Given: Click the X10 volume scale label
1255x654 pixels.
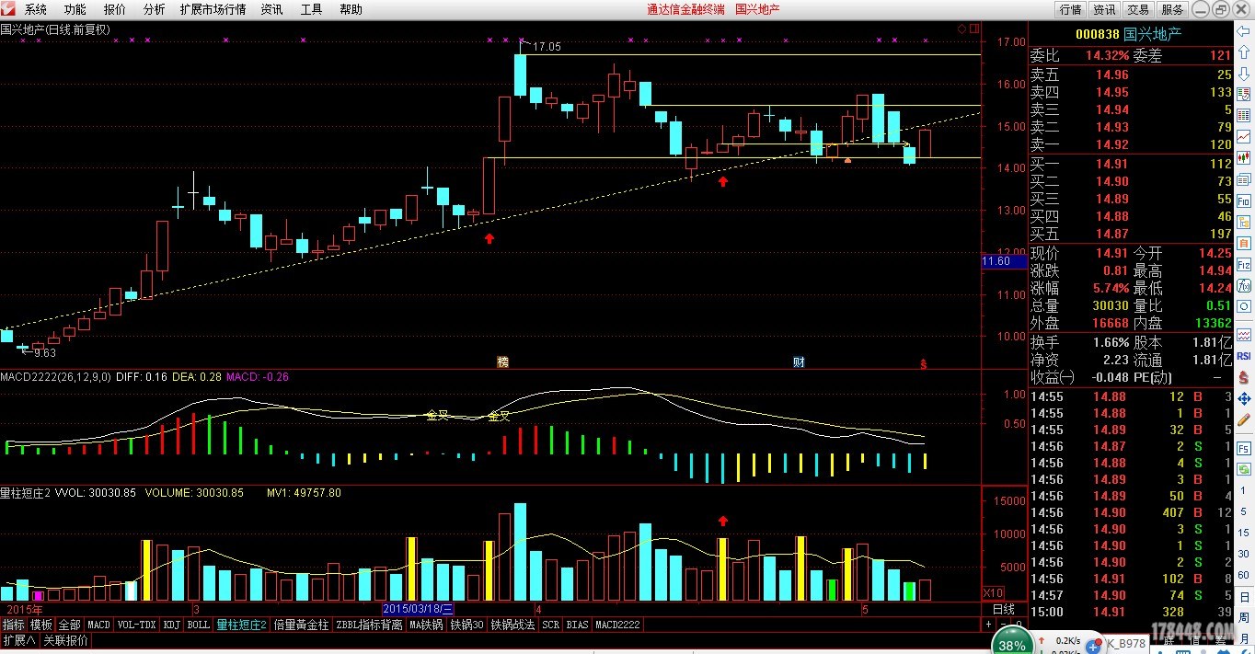Looking at the screenshot, I should pyautogui.click(x=994, y=593).
